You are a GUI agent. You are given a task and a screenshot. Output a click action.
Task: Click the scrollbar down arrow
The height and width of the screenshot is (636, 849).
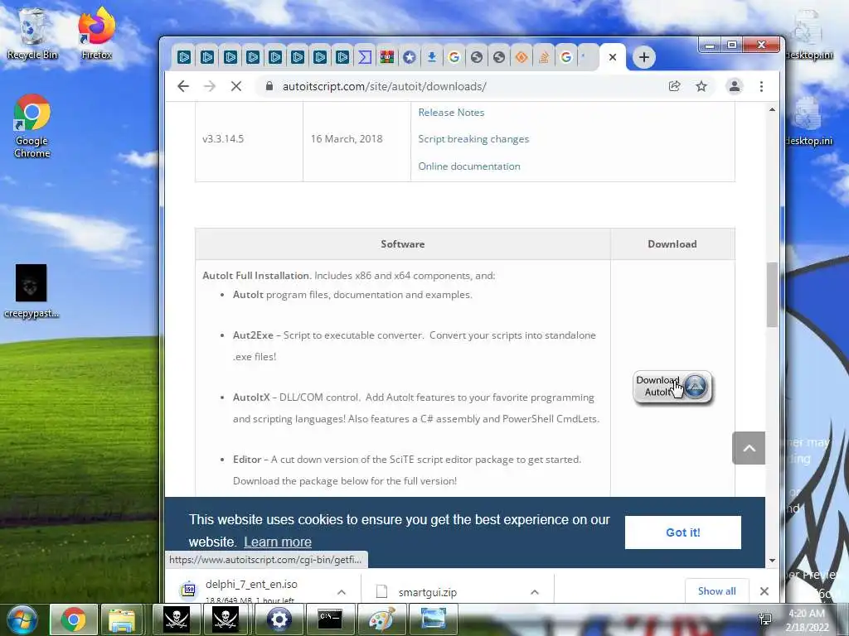[772, 561]
